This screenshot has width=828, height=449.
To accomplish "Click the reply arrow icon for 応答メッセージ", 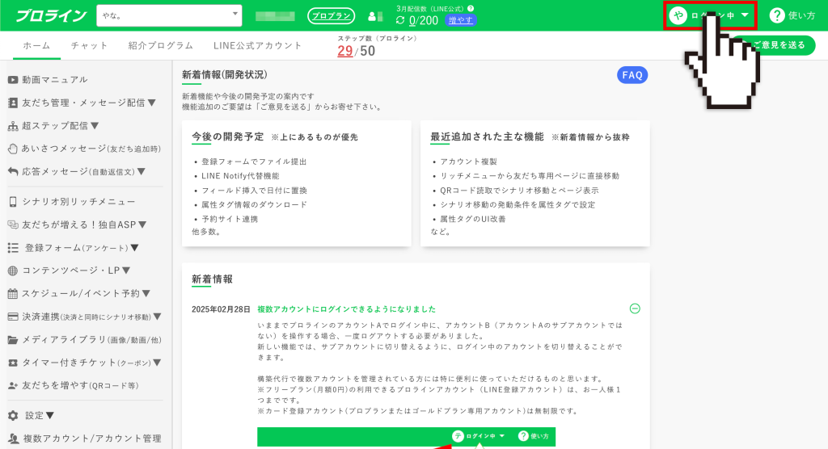I will [x=13, y=171].
